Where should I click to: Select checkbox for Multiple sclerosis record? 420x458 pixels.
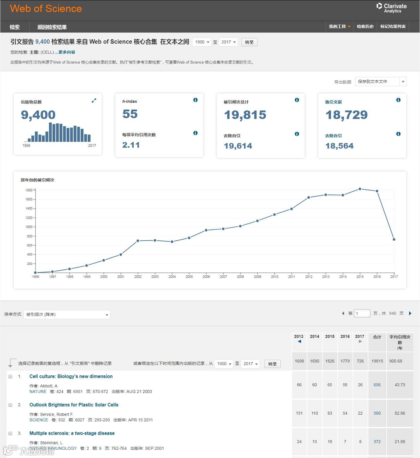click(10, 433)
